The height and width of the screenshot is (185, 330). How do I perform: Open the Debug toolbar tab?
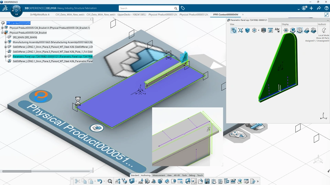pyautogui.click(x=192, y=175)
